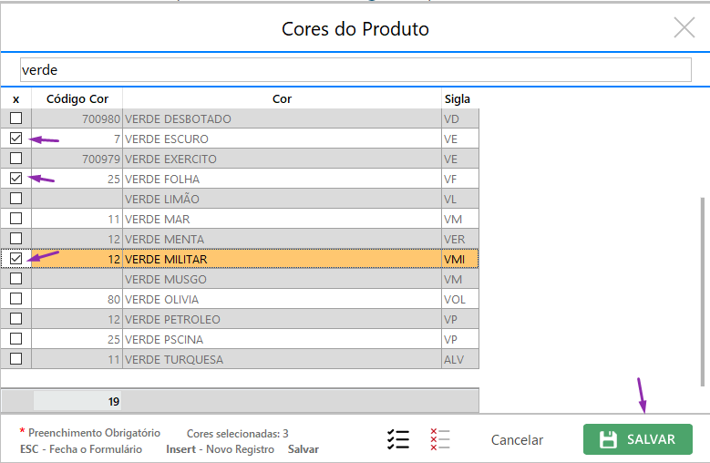Select the VERDE MUSGO row name
710x463 pixels.
coord(165,279)
